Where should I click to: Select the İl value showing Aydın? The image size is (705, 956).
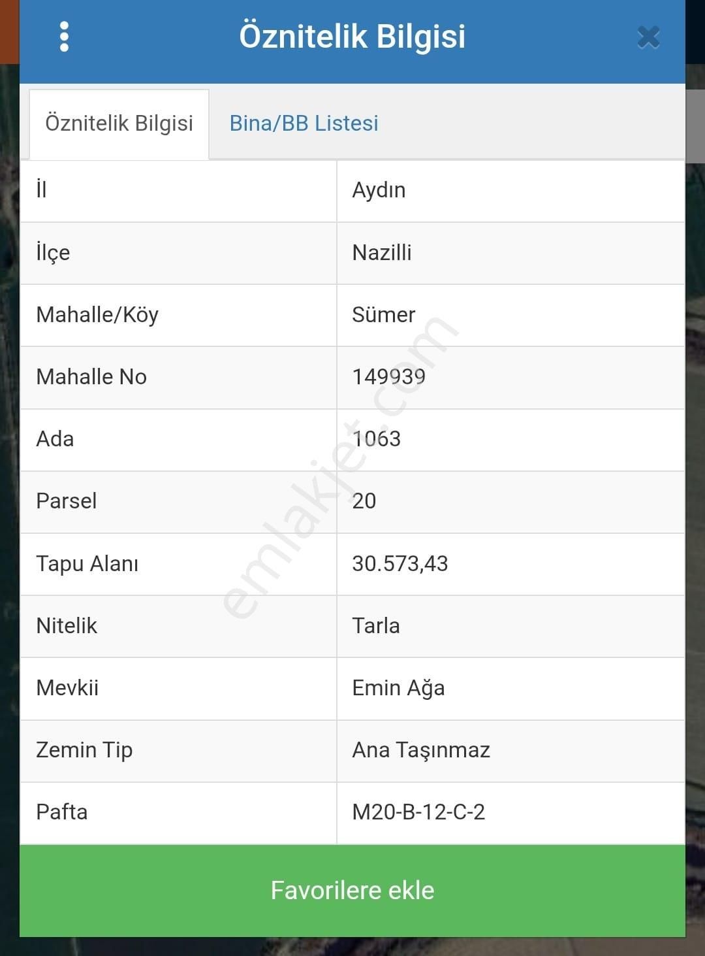(x=379, y=190)
